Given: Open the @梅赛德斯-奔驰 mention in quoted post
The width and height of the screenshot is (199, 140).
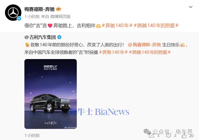Looking at the screenshot, I should point(144,45).
